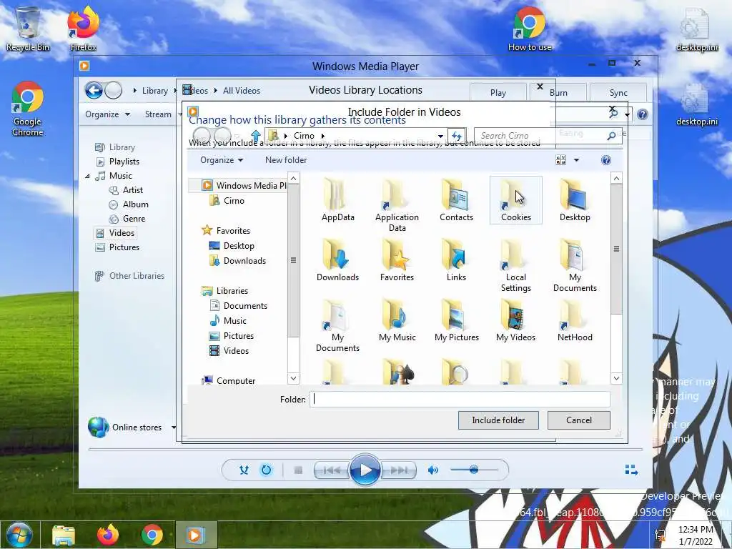Select Videos in Media Player library tree
732x549 pixels.
[x=115, y=233]
